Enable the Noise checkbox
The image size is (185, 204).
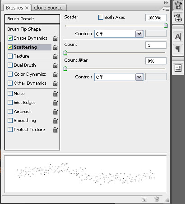10,94
